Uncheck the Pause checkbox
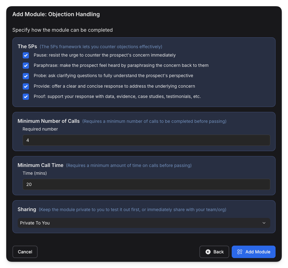Image resolution: width=288 pixels, height=268 pixels. click(x=26, y=55)
